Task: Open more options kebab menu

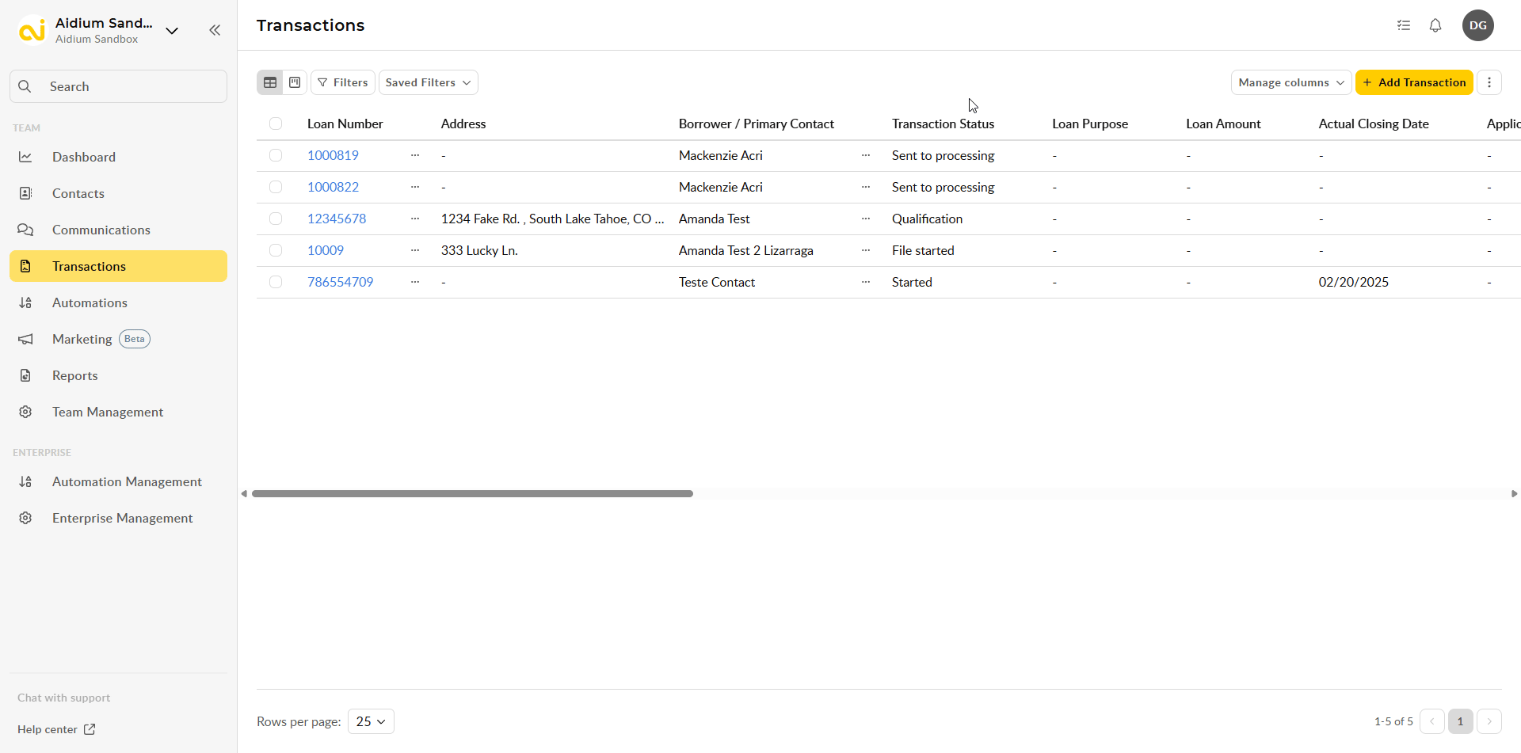Action: click(x=1489, y=82)
